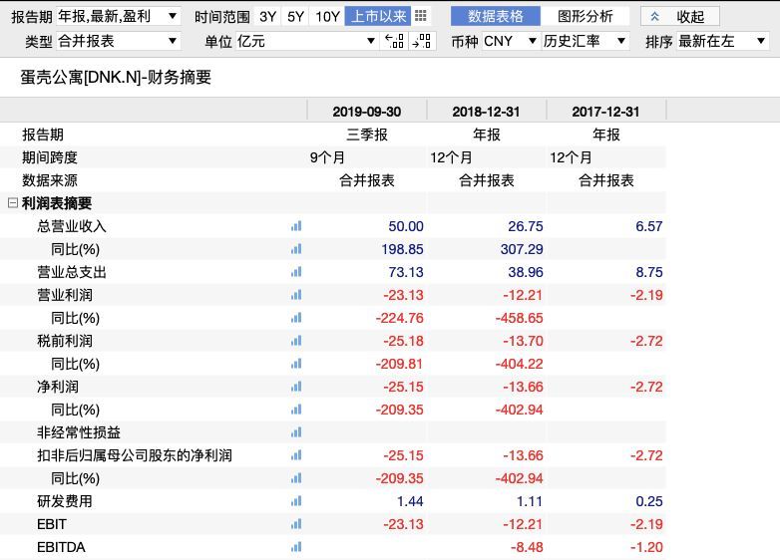Click the 收起 collapse button
Viewport: 780px width, 560px height.
680,16
